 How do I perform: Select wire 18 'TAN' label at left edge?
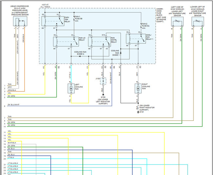pos(10,152)
